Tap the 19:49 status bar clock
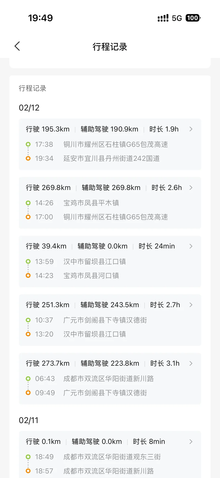Viewport: 220px width, 478px height. coord(40,18)
